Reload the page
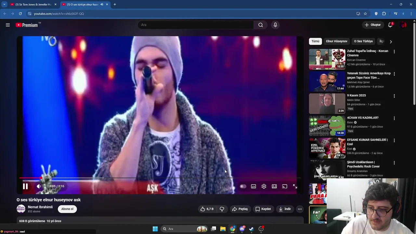 (20, 14)
